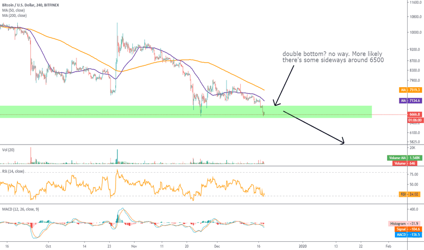Screen dimensions: 424x250
Task: Click the 22 date label on time axis
Action: [x=361, y=246]
